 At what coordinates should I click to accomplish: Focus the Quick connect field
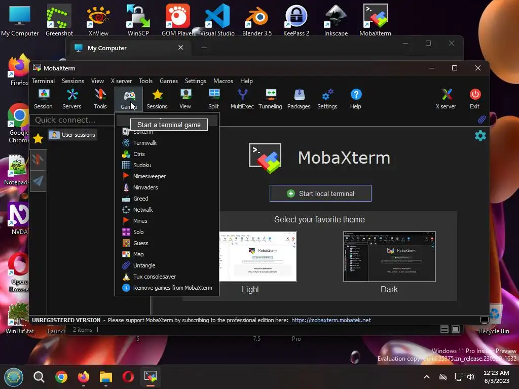tap(72, 120)
